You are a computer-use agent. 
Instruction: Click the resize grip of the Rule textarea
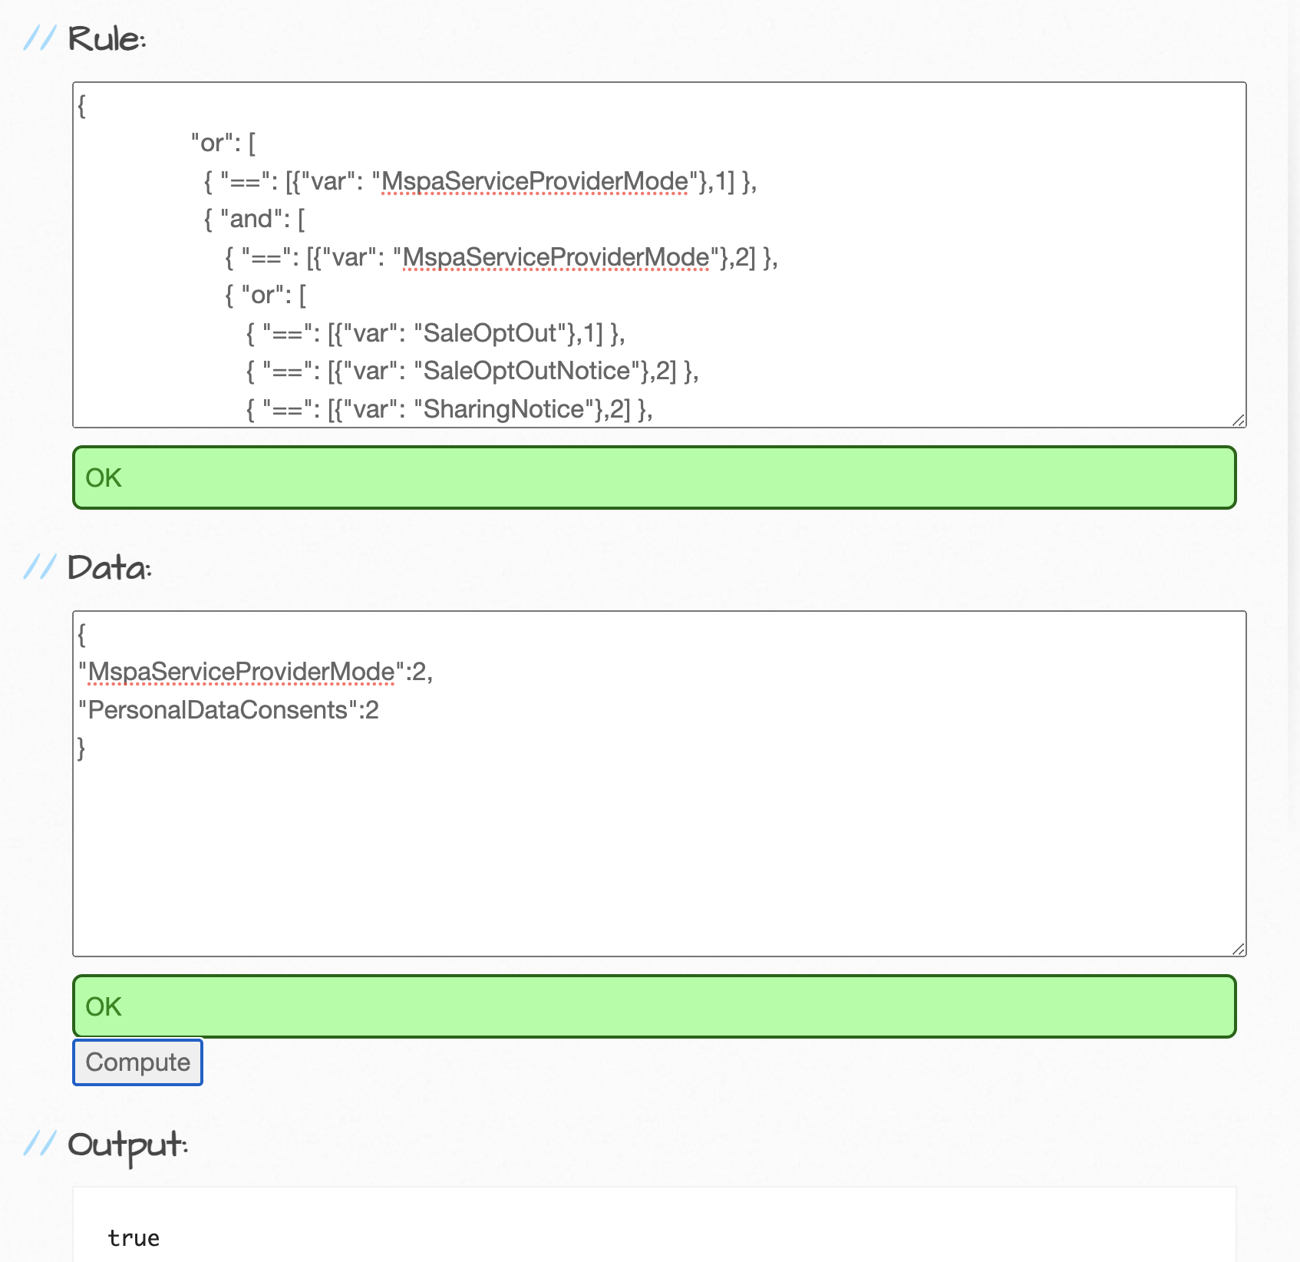point(1239,420)
